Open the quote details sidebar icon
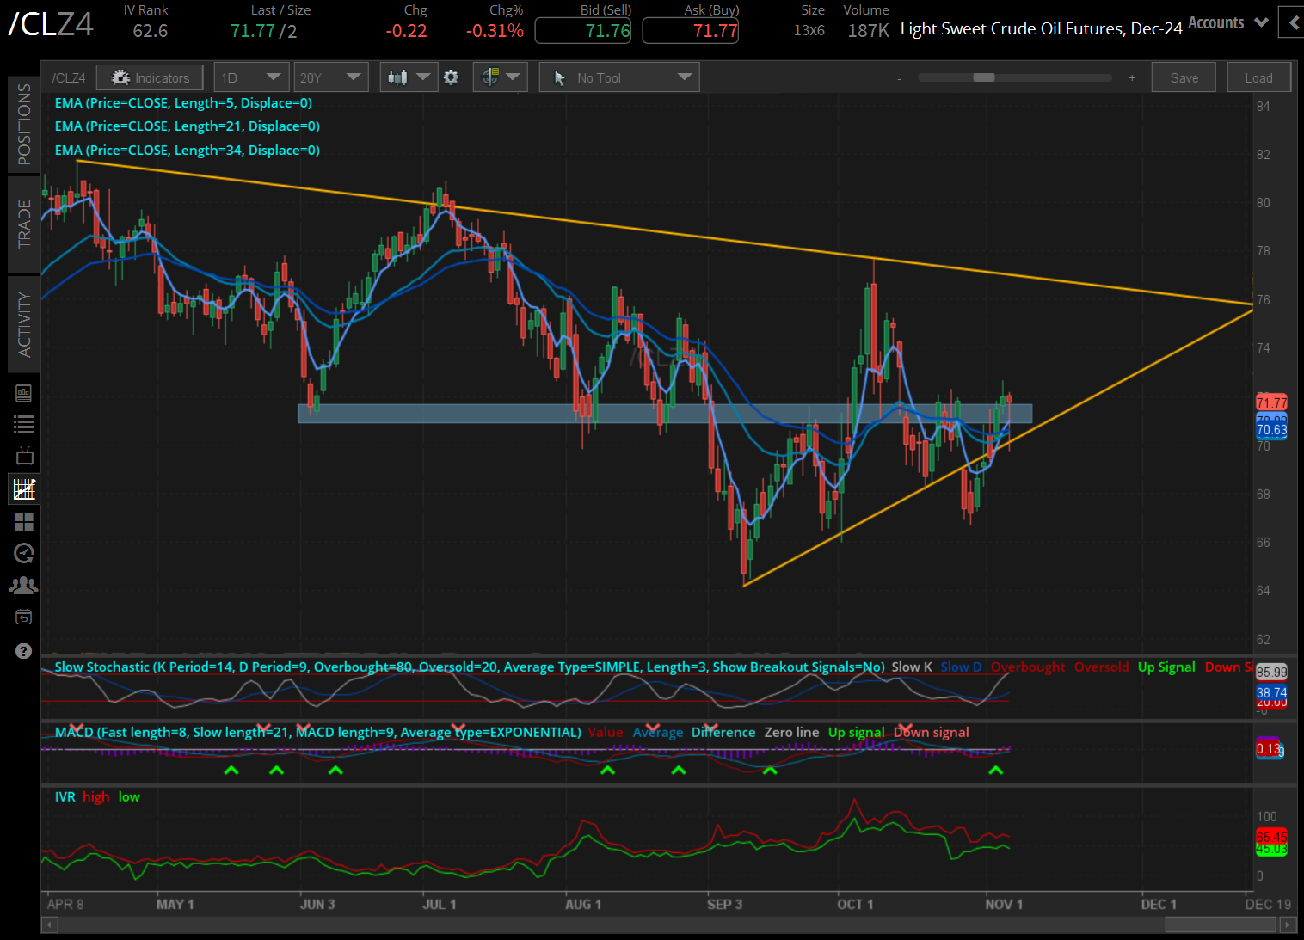Screen dimensions: 1304x940 point(23,393)
